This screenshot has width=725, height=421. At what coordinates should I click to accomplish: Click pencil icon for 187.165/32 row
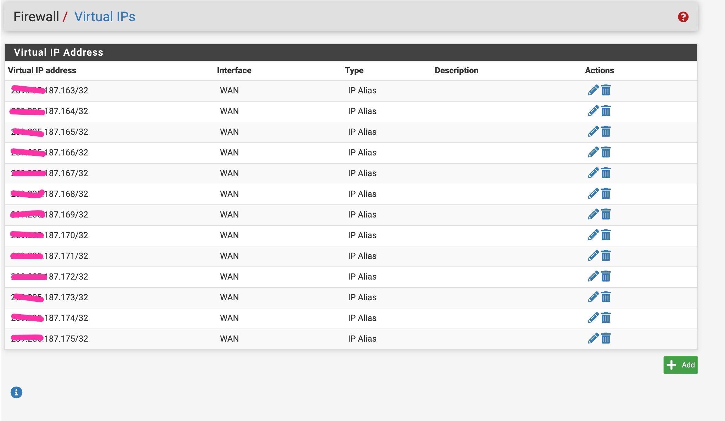click(x=593, y=132)
